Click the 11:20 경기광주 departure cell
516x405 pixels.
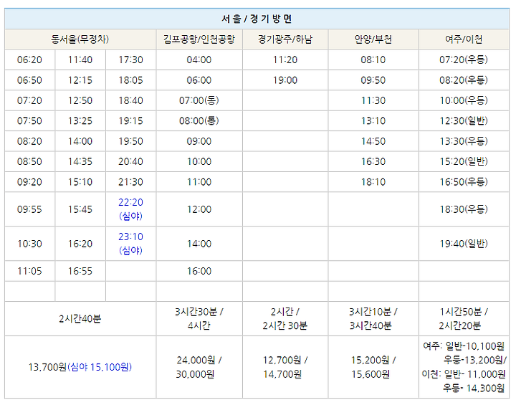click(x=285, y=59)
